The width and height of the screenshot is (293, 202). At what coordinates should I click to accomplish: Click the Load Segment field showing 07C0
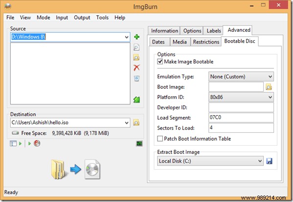[241, 118]
